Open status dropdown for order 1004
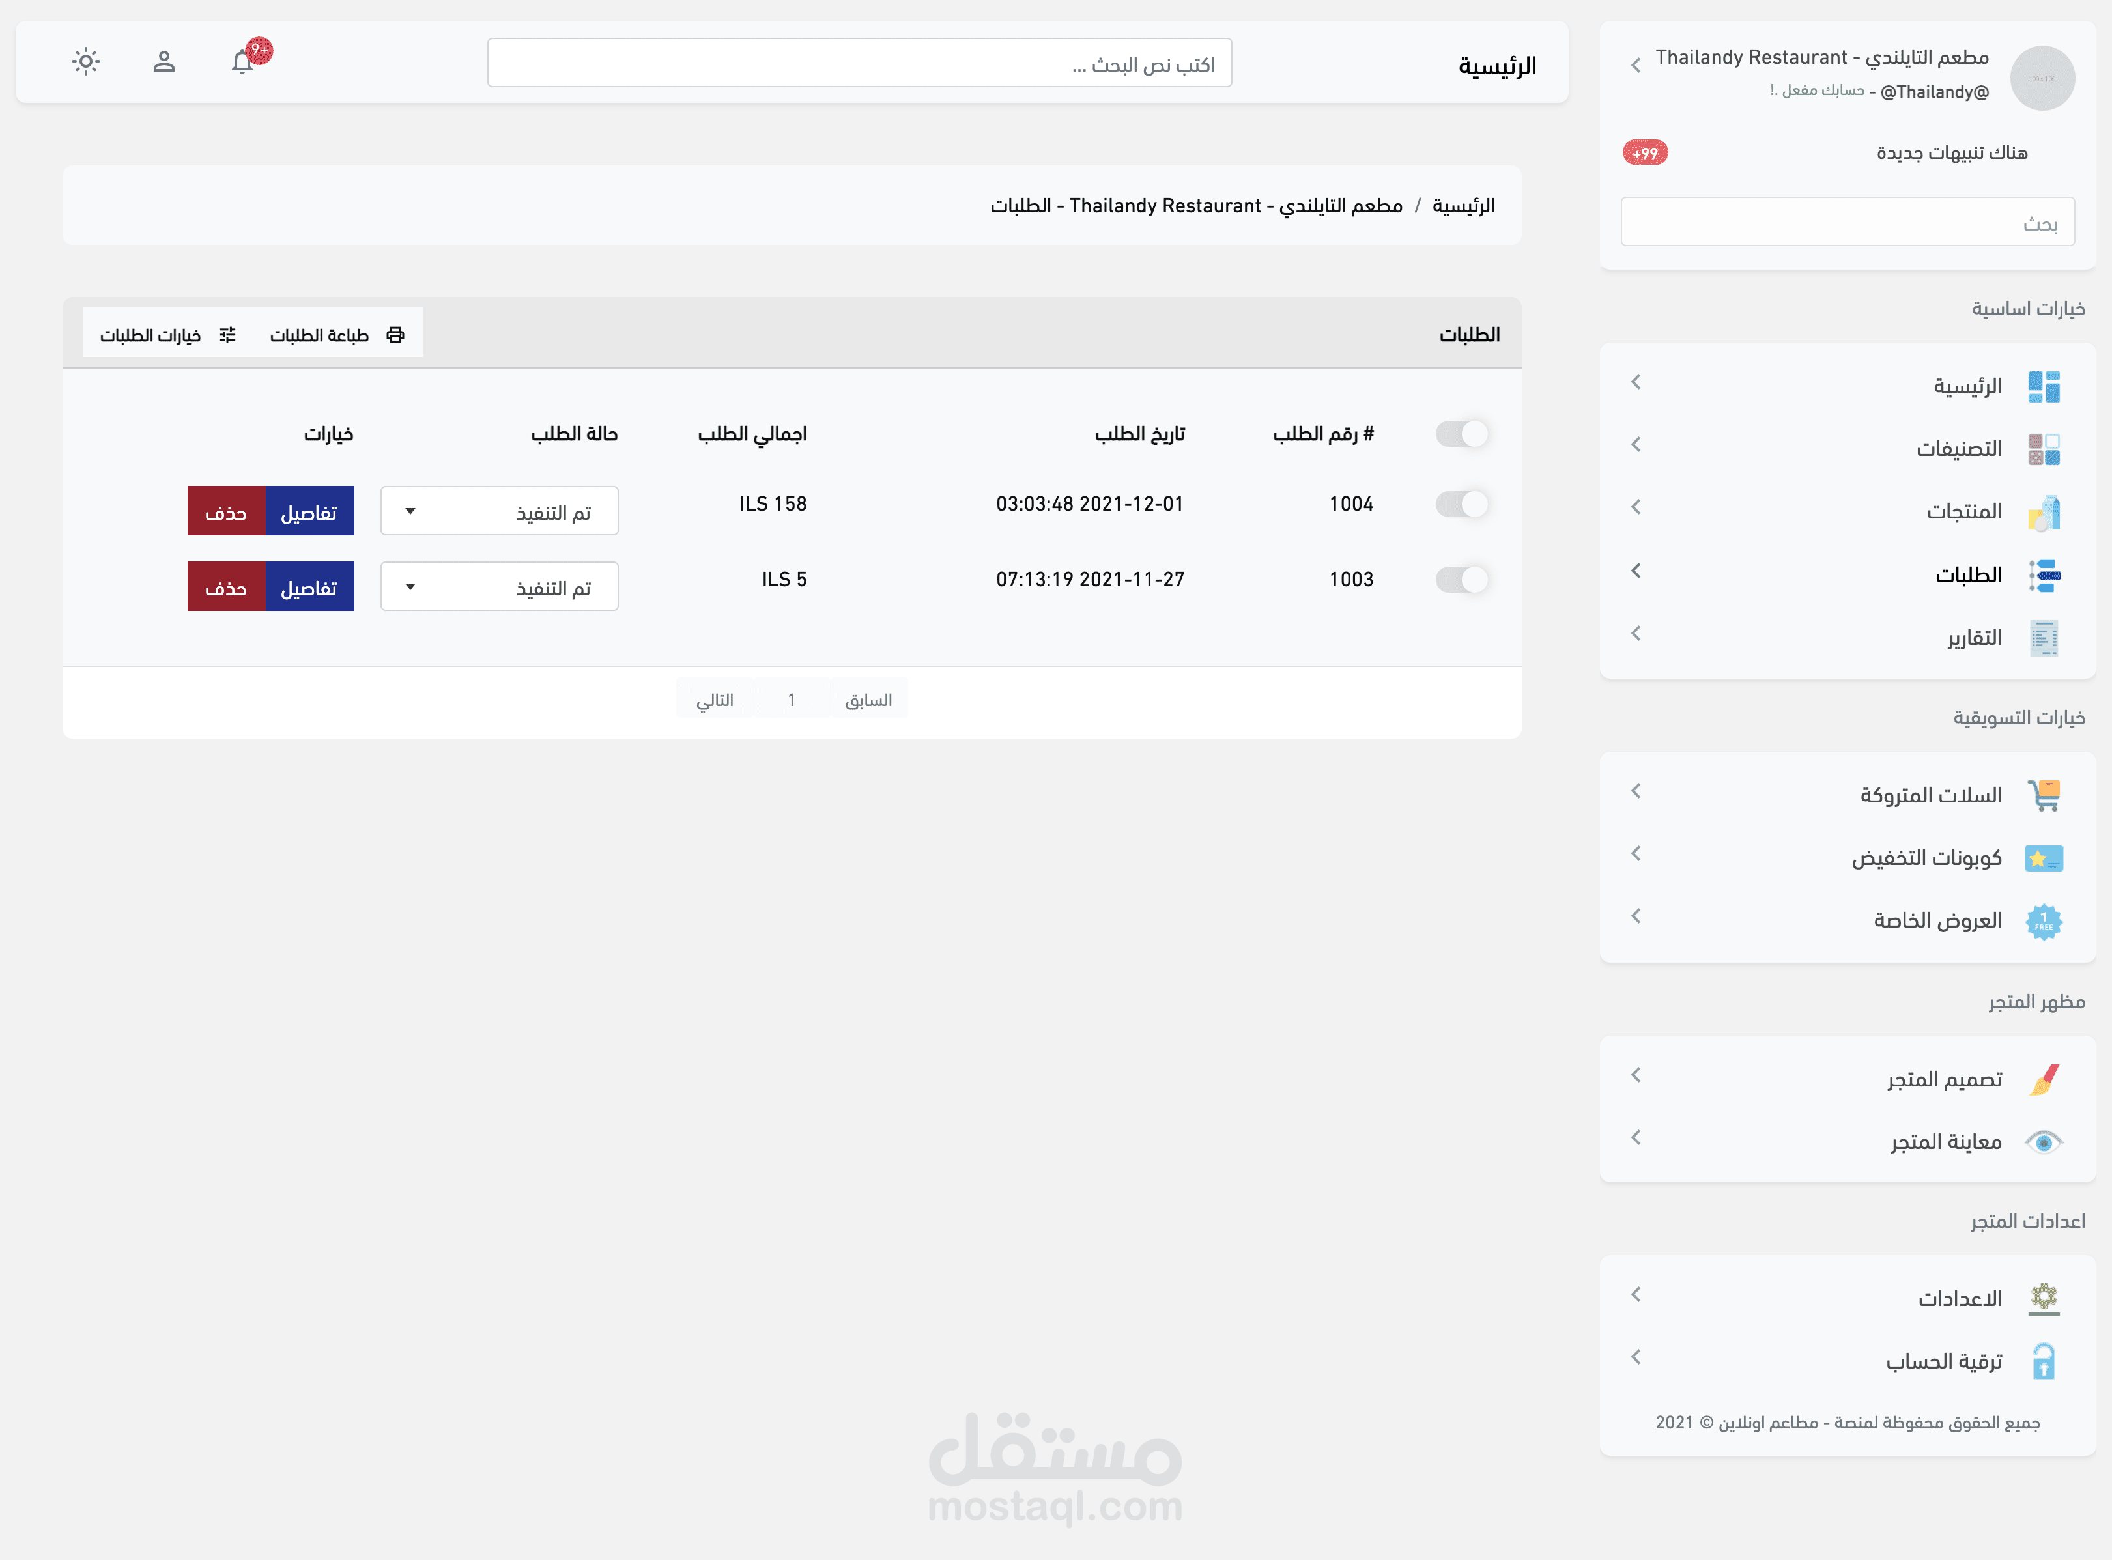The image size is (2112, 1560). tap(499, 511)
